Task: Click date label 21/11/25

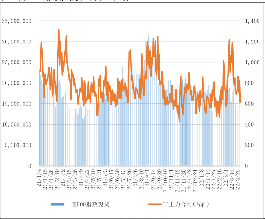Action: pyautogui.click(x=184, y=181)
